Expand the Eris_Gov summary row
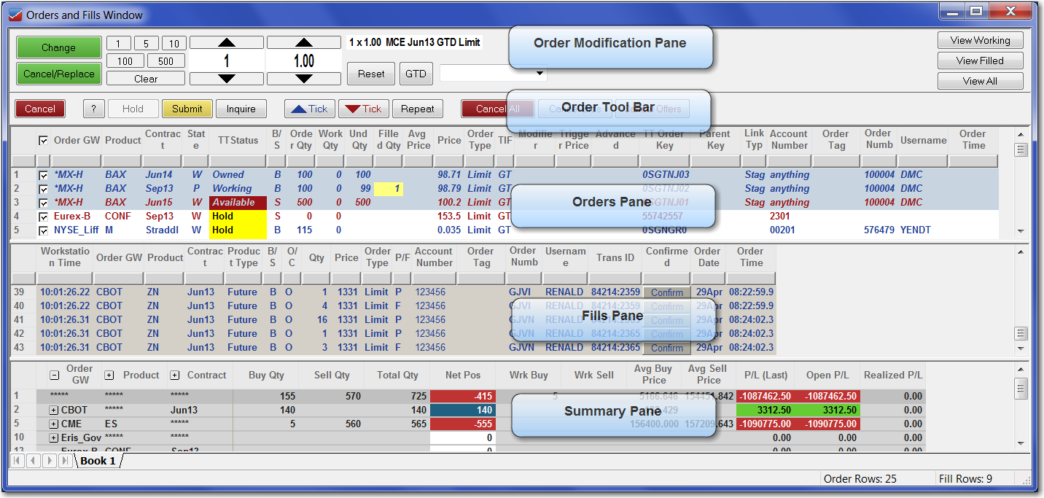 [x=53, y=437]
